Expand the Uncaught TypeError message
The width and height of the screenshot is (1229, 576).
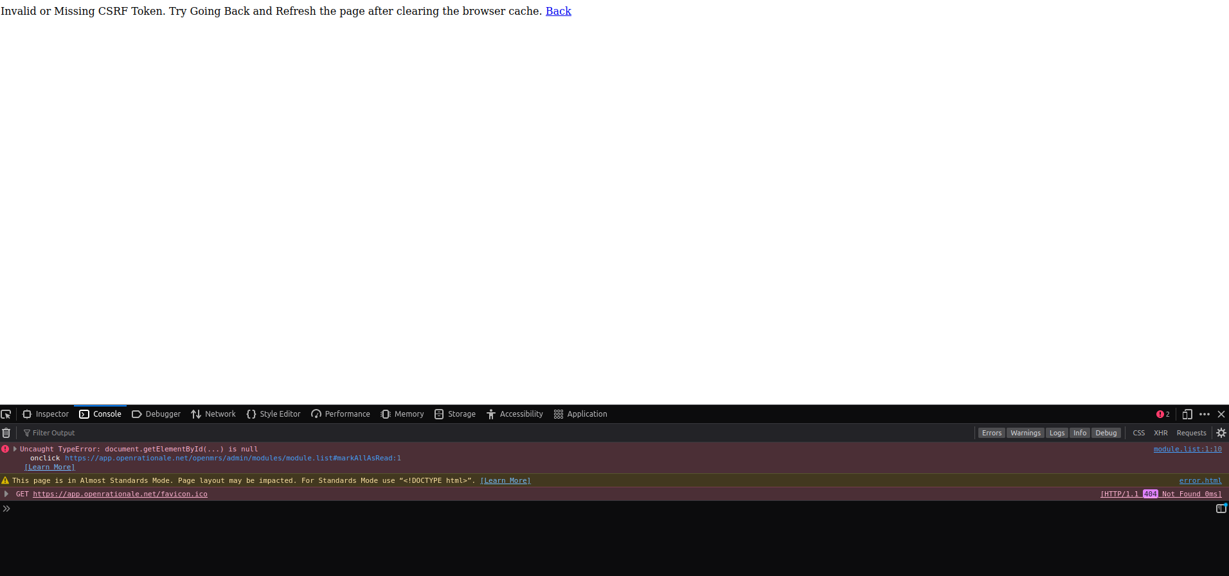pyautogui.click(x=15, y=449)
